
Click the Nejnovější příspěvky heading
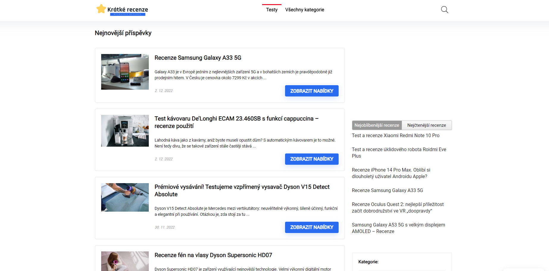coord(123,33)
